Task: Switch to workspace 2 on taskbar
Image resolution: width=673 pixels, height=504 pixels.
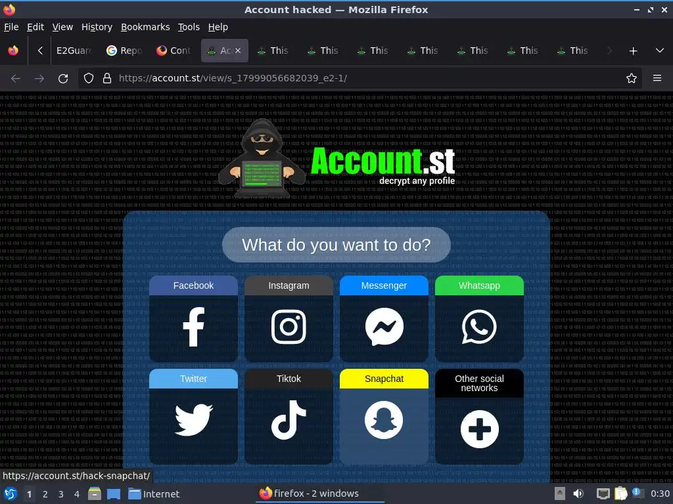Action: [x=45, y=494]
